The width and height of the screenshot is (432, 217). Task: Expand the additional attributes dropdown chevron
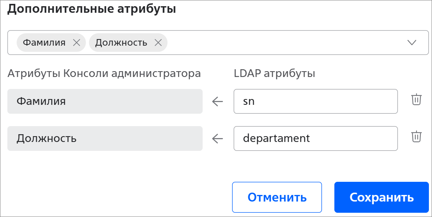tap(412, 43)
